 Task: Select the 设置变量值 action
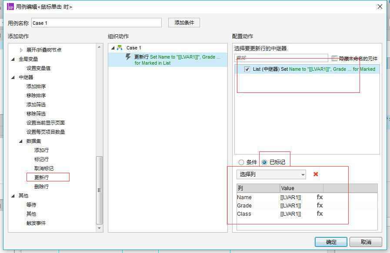click(x=38, y=68)
